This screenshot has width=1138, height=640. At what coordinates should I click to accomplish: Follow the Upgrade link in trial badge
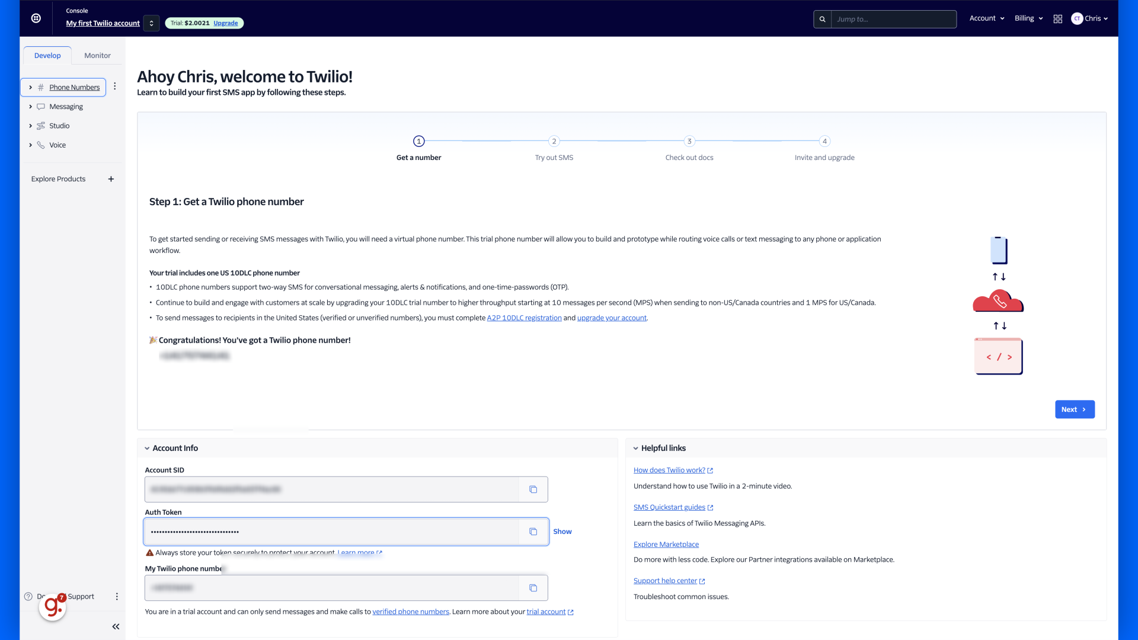pyautogui.click(x=225, y=23)
